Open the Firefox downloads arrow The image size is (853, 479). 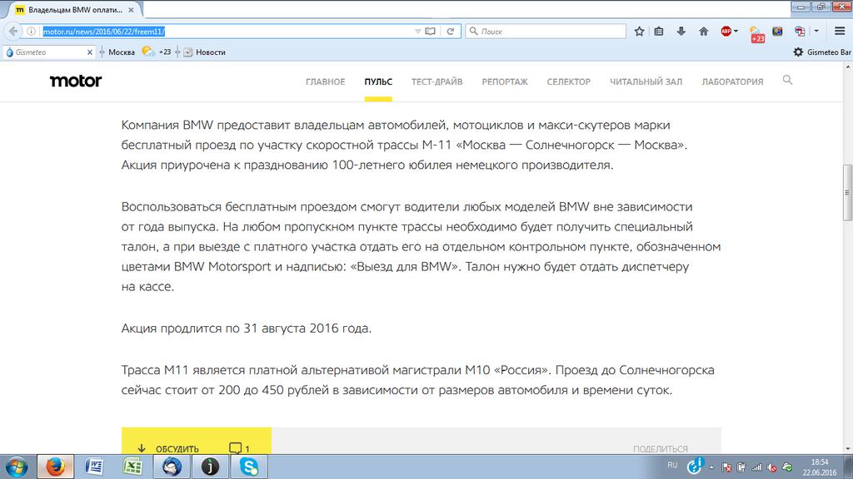681,32
